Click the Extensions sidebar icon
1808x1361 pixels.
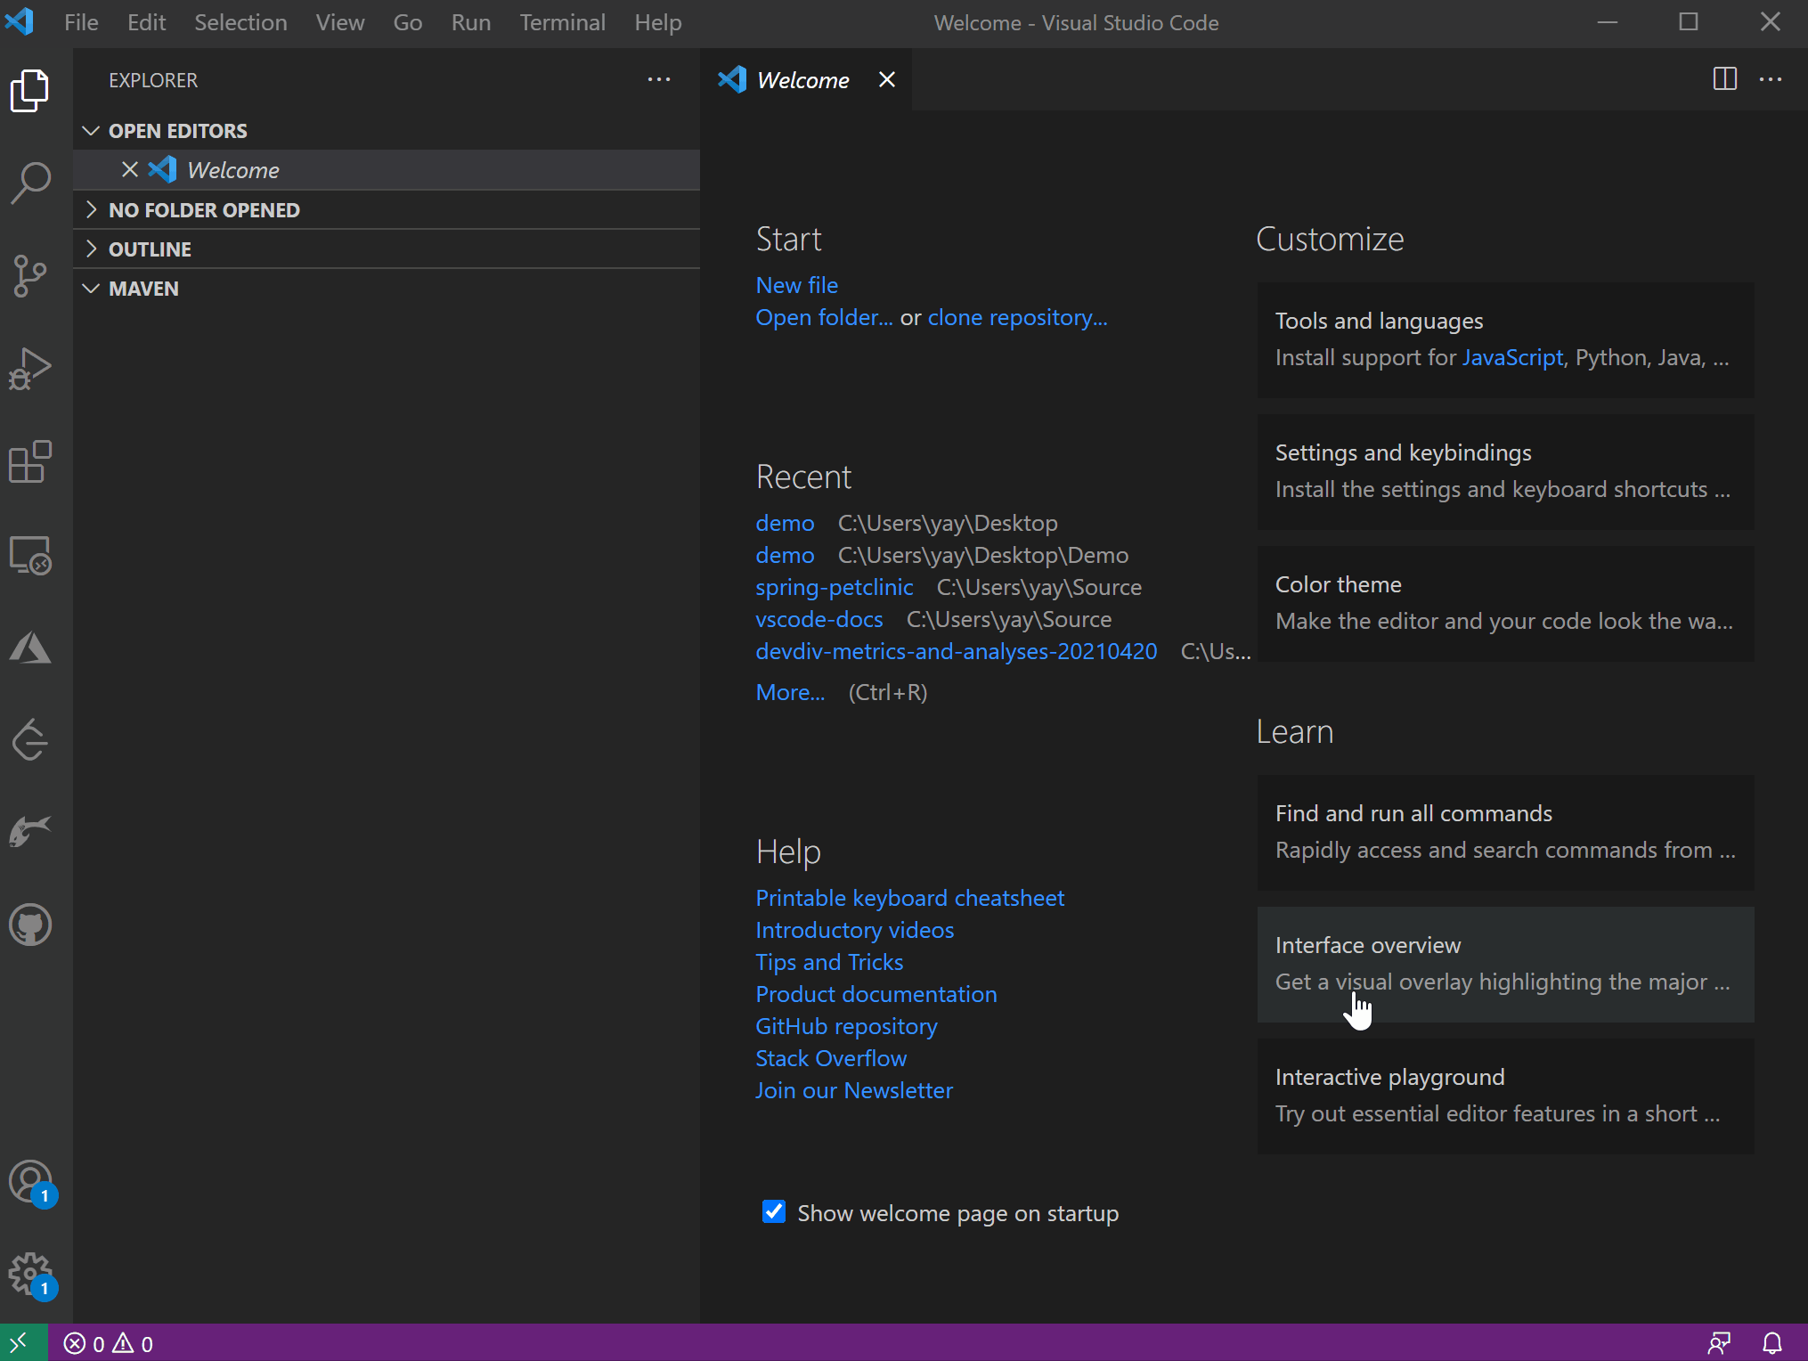pos(31,460)
